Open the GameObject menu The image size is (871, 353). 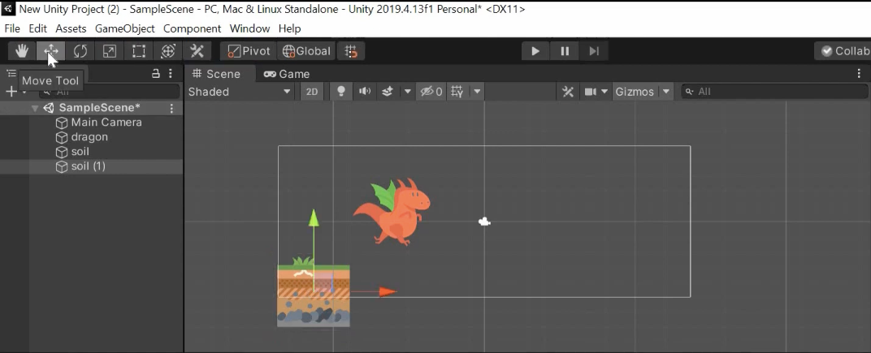click(125, 28)
